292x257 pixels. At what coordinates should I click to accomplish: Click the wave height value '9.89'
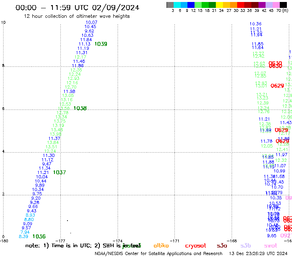[x=40, y=185]
